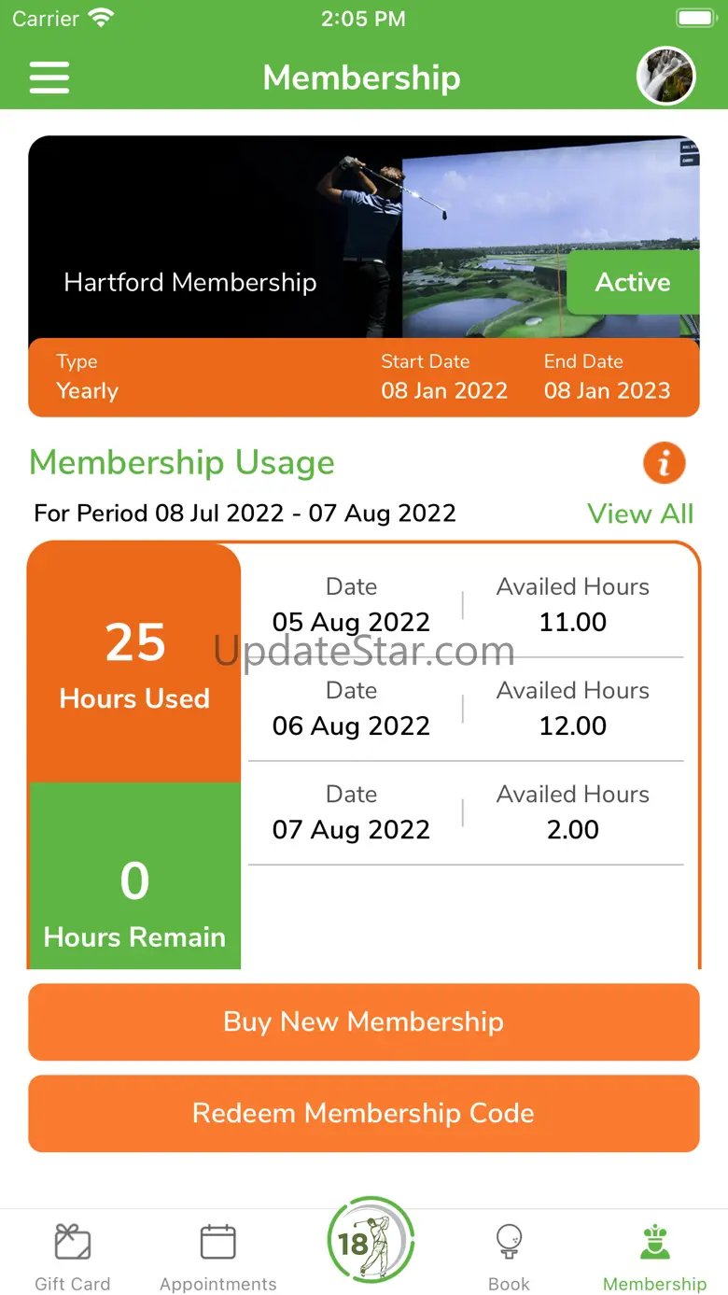Select the 05 Aug 2022 usage row

coord(465,605)
